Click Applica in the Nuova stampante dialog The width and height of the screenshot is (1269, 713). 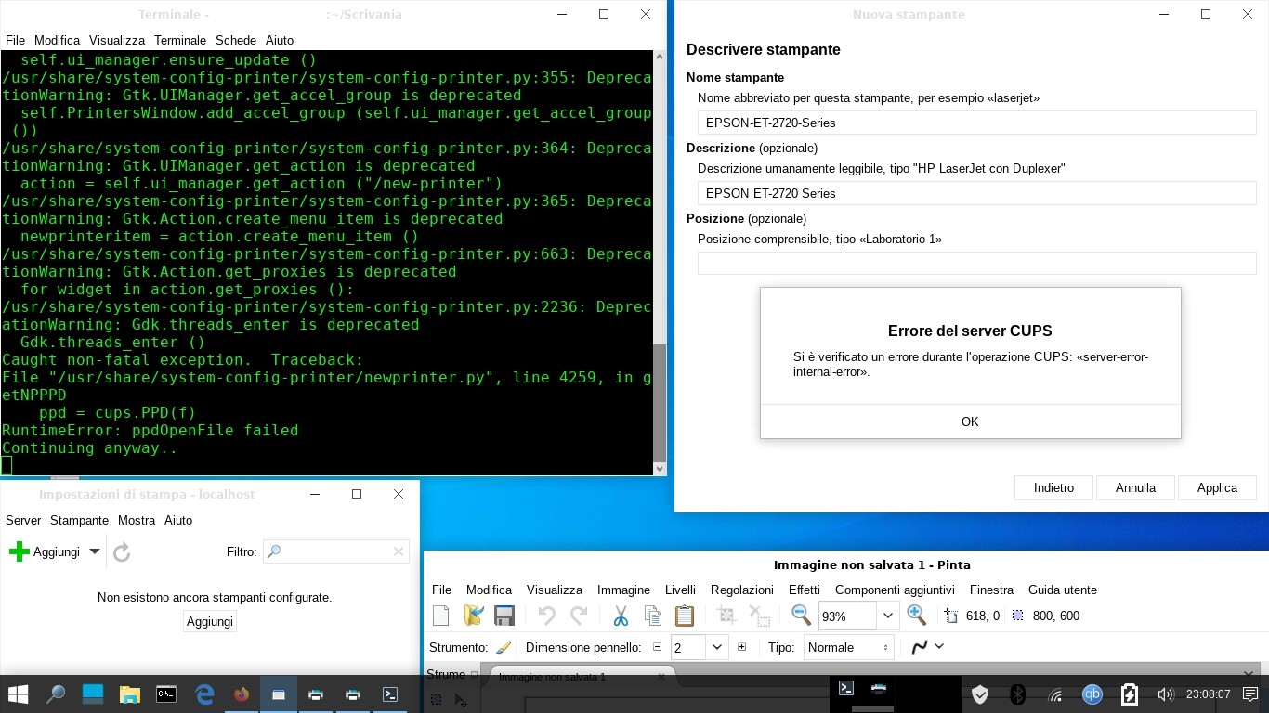tap(1217, 487)
